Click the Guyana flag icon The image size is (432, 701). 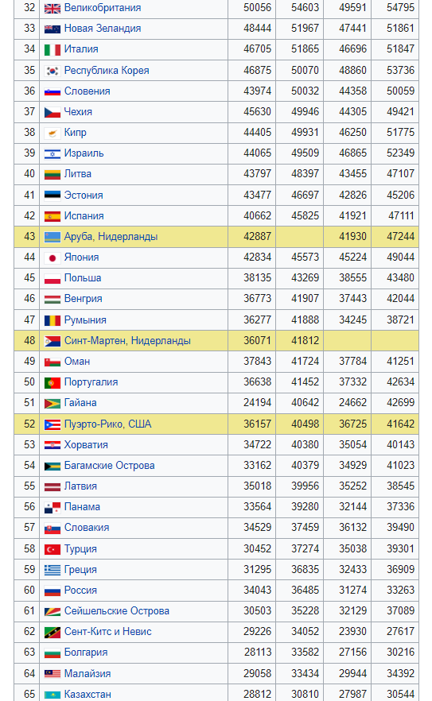pos(53,404)
